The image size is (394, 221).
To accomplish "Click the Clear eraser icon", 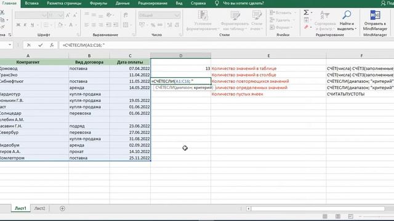I will point(306,27).
